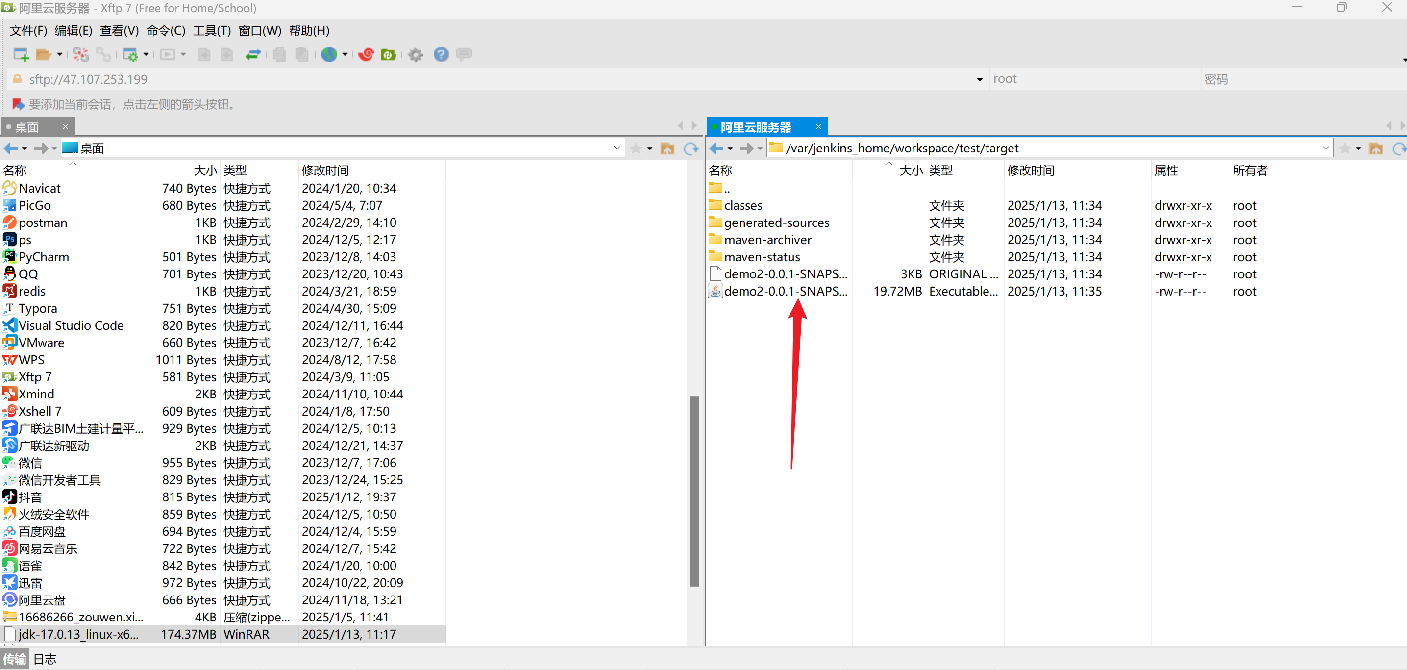Open the 查看(V) menu
The width and height of the screenshot is (1407, 670).
[x=119, y=30]
